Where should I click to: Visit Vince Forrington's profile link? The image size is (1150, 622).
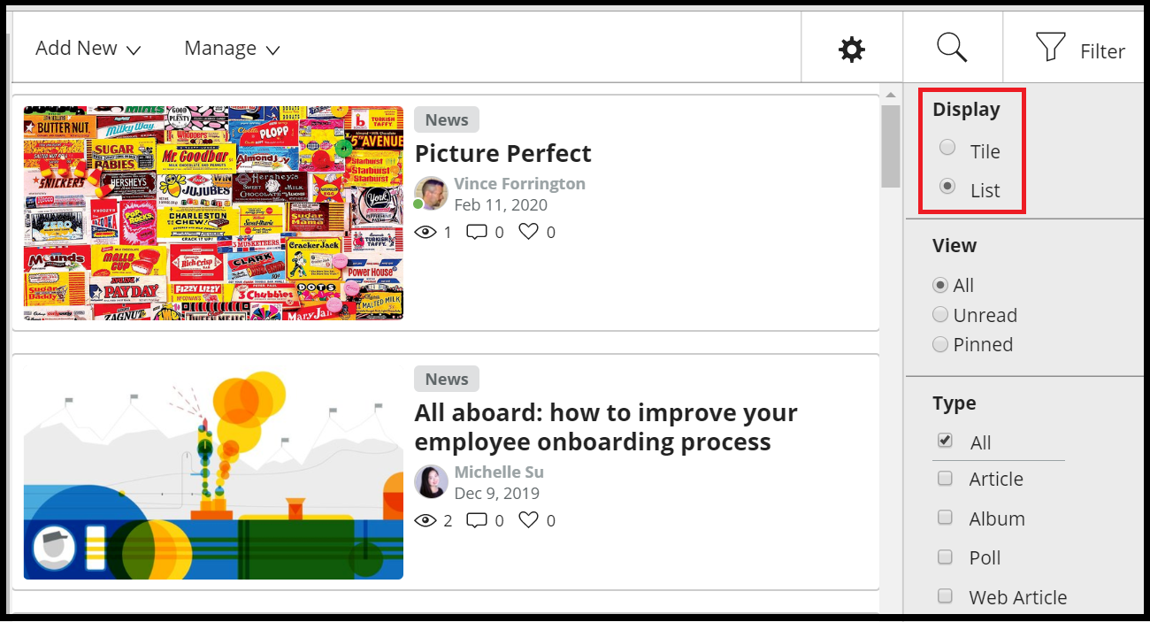[x=519, y=184]
